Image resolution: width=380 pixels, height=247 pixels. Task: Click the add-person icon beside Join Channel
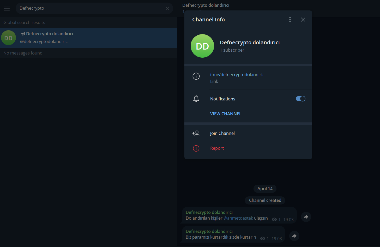tap(196, 133)
